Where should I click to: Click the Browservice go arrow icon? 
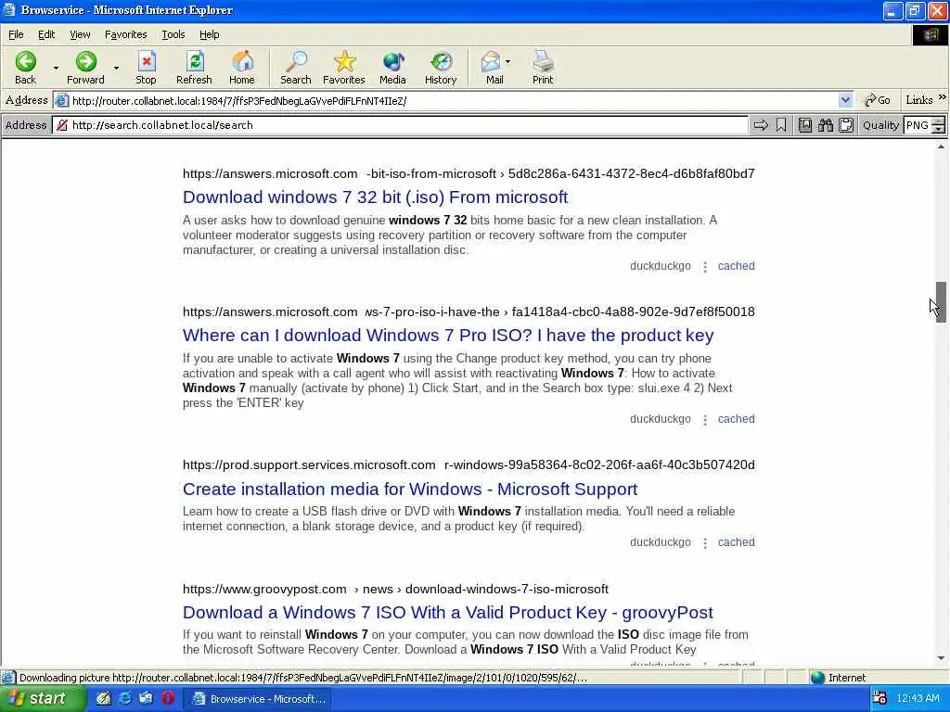click(761, 125)
